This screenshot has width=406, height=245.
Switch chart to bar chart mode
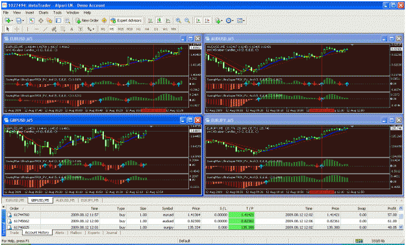coord(150,21)
